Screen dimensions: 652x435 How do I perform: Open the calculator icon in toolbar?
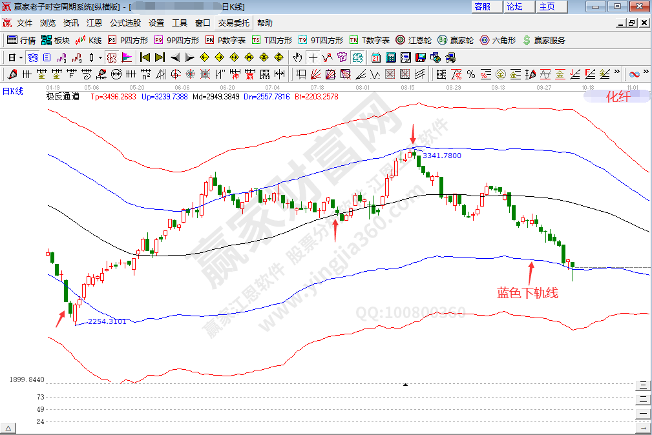(390, 57)
